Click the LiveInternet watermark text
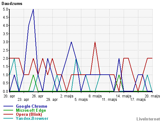This screenshot has height=122, width=162. click(148, 119)
